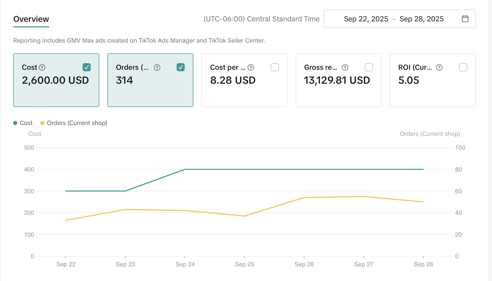The width and height of the screenshot is (492, 281).
Task: Click the yellow Orders legend dot
Action: coord(42,123)
